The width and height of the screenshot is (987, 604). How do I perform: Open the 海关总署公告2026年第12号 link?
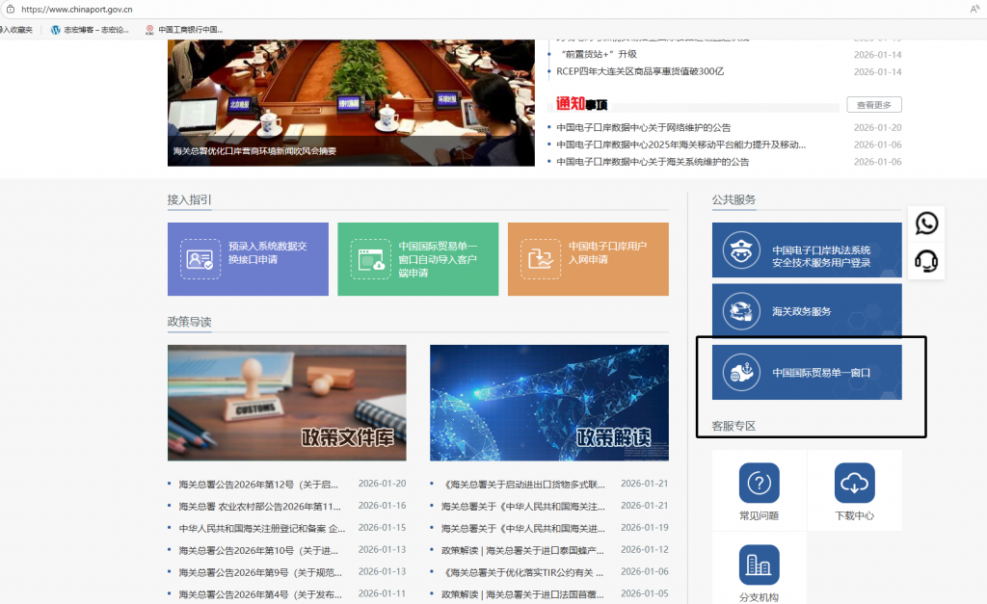(x=258, y=484)
